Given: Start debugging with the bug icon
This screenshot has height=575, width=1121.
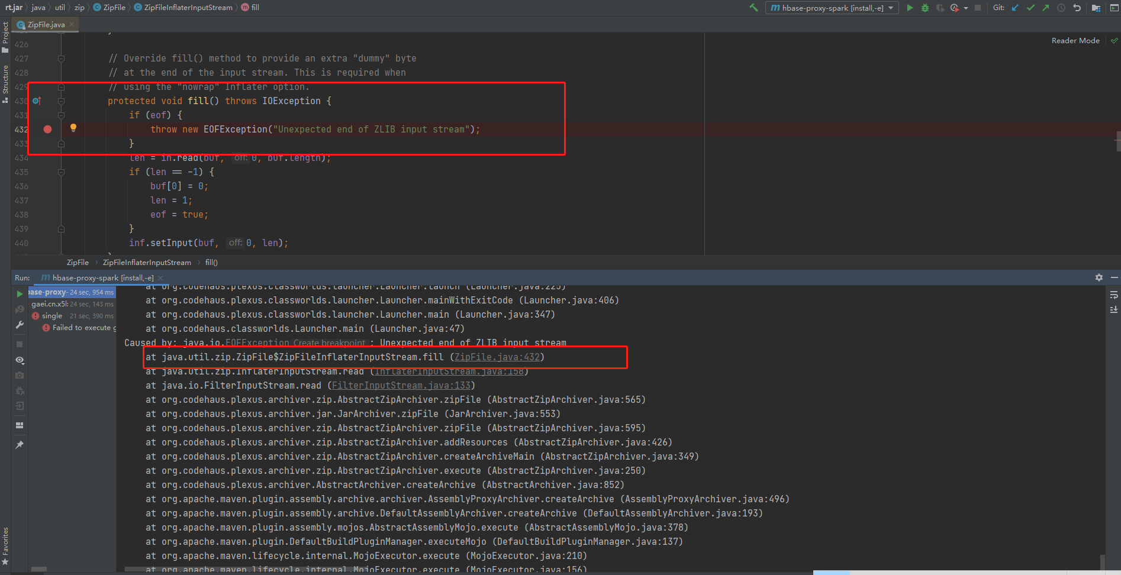Looking at the screenshot, I should tap(925, 8).
